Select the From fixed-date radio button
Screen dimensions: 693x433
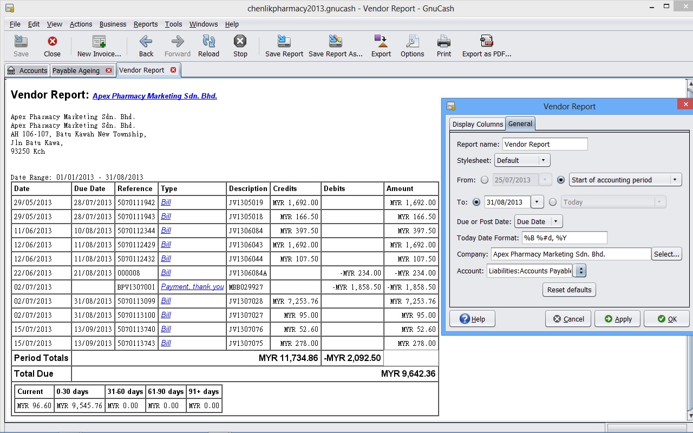[x=485, y=180]
